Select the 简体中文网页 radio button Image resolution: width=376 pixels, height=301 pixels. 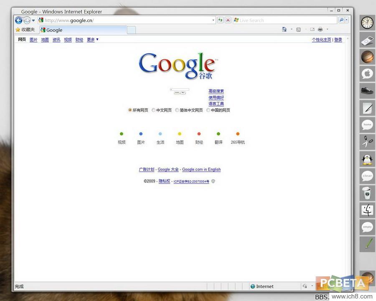click(177, 110)
